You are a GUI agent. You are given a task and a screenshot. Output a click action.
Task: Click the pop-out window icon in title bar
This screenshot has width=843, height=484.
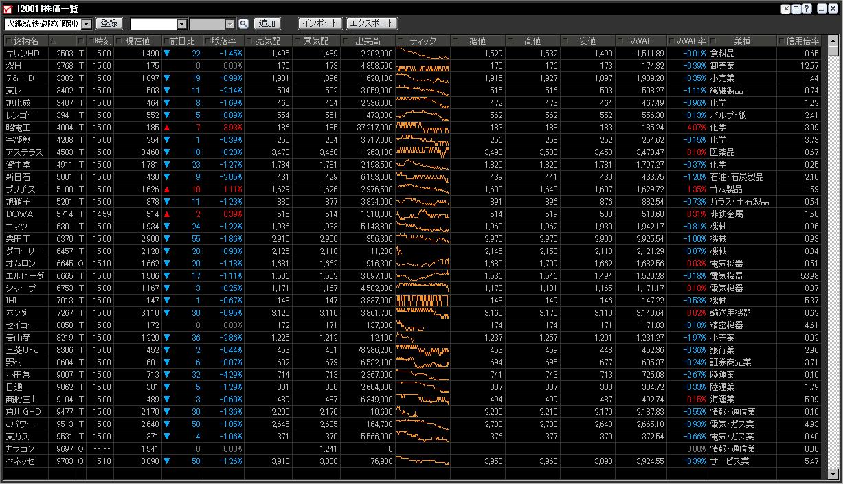[x=785, y=9]
